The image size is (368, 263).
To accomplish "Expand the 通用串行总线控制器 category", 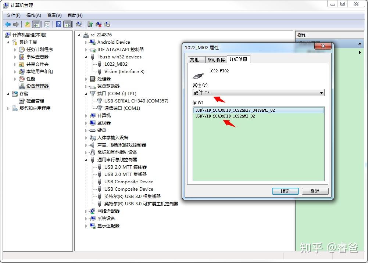I will (86, 159).
